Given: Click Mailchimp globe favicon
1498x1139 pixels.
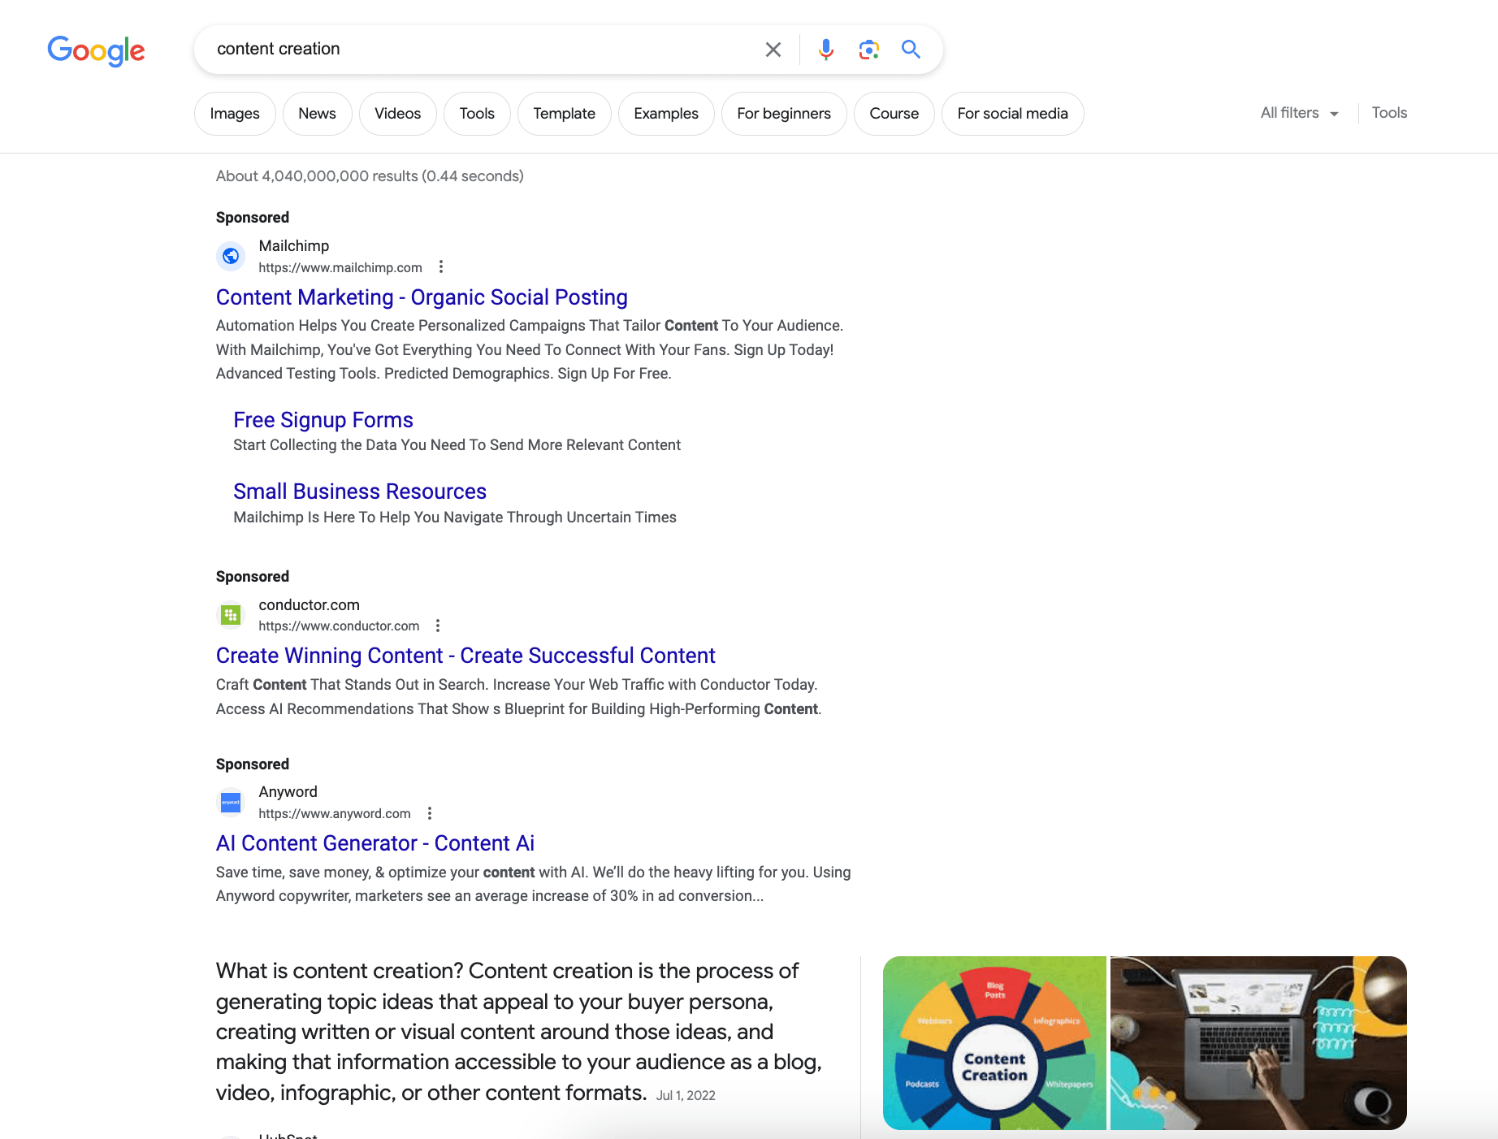Looking at the screenshot, I should click(x=231, y=256).
